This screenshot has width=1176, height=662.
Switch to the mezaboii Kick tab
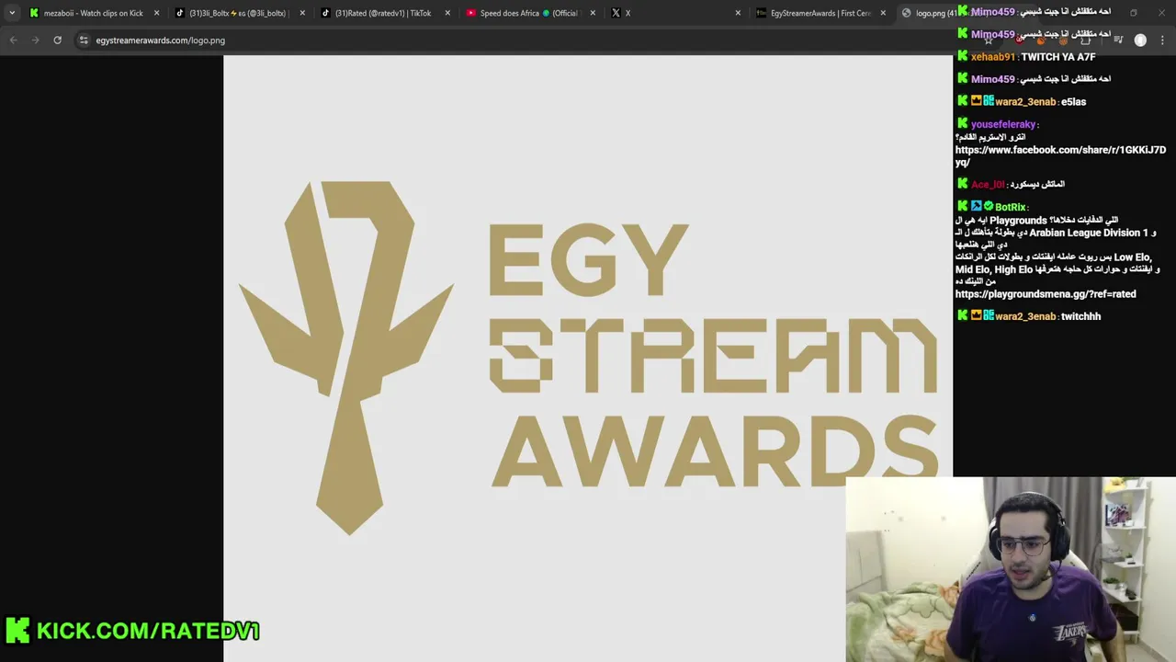(92, 13)
